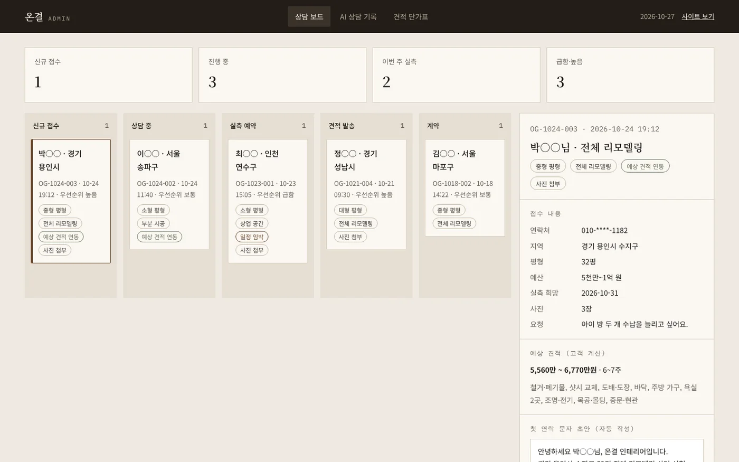The width and height of the screenshot is (739, 462).
Task: Open the 정○○ 경기 성남시 card
Action: click(x=366, y=194)
